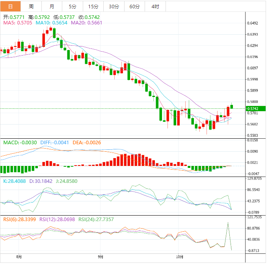Click the 80.8786 RSI axis label
The width and height of the screenshot is (268, 268).
[253, 228]
